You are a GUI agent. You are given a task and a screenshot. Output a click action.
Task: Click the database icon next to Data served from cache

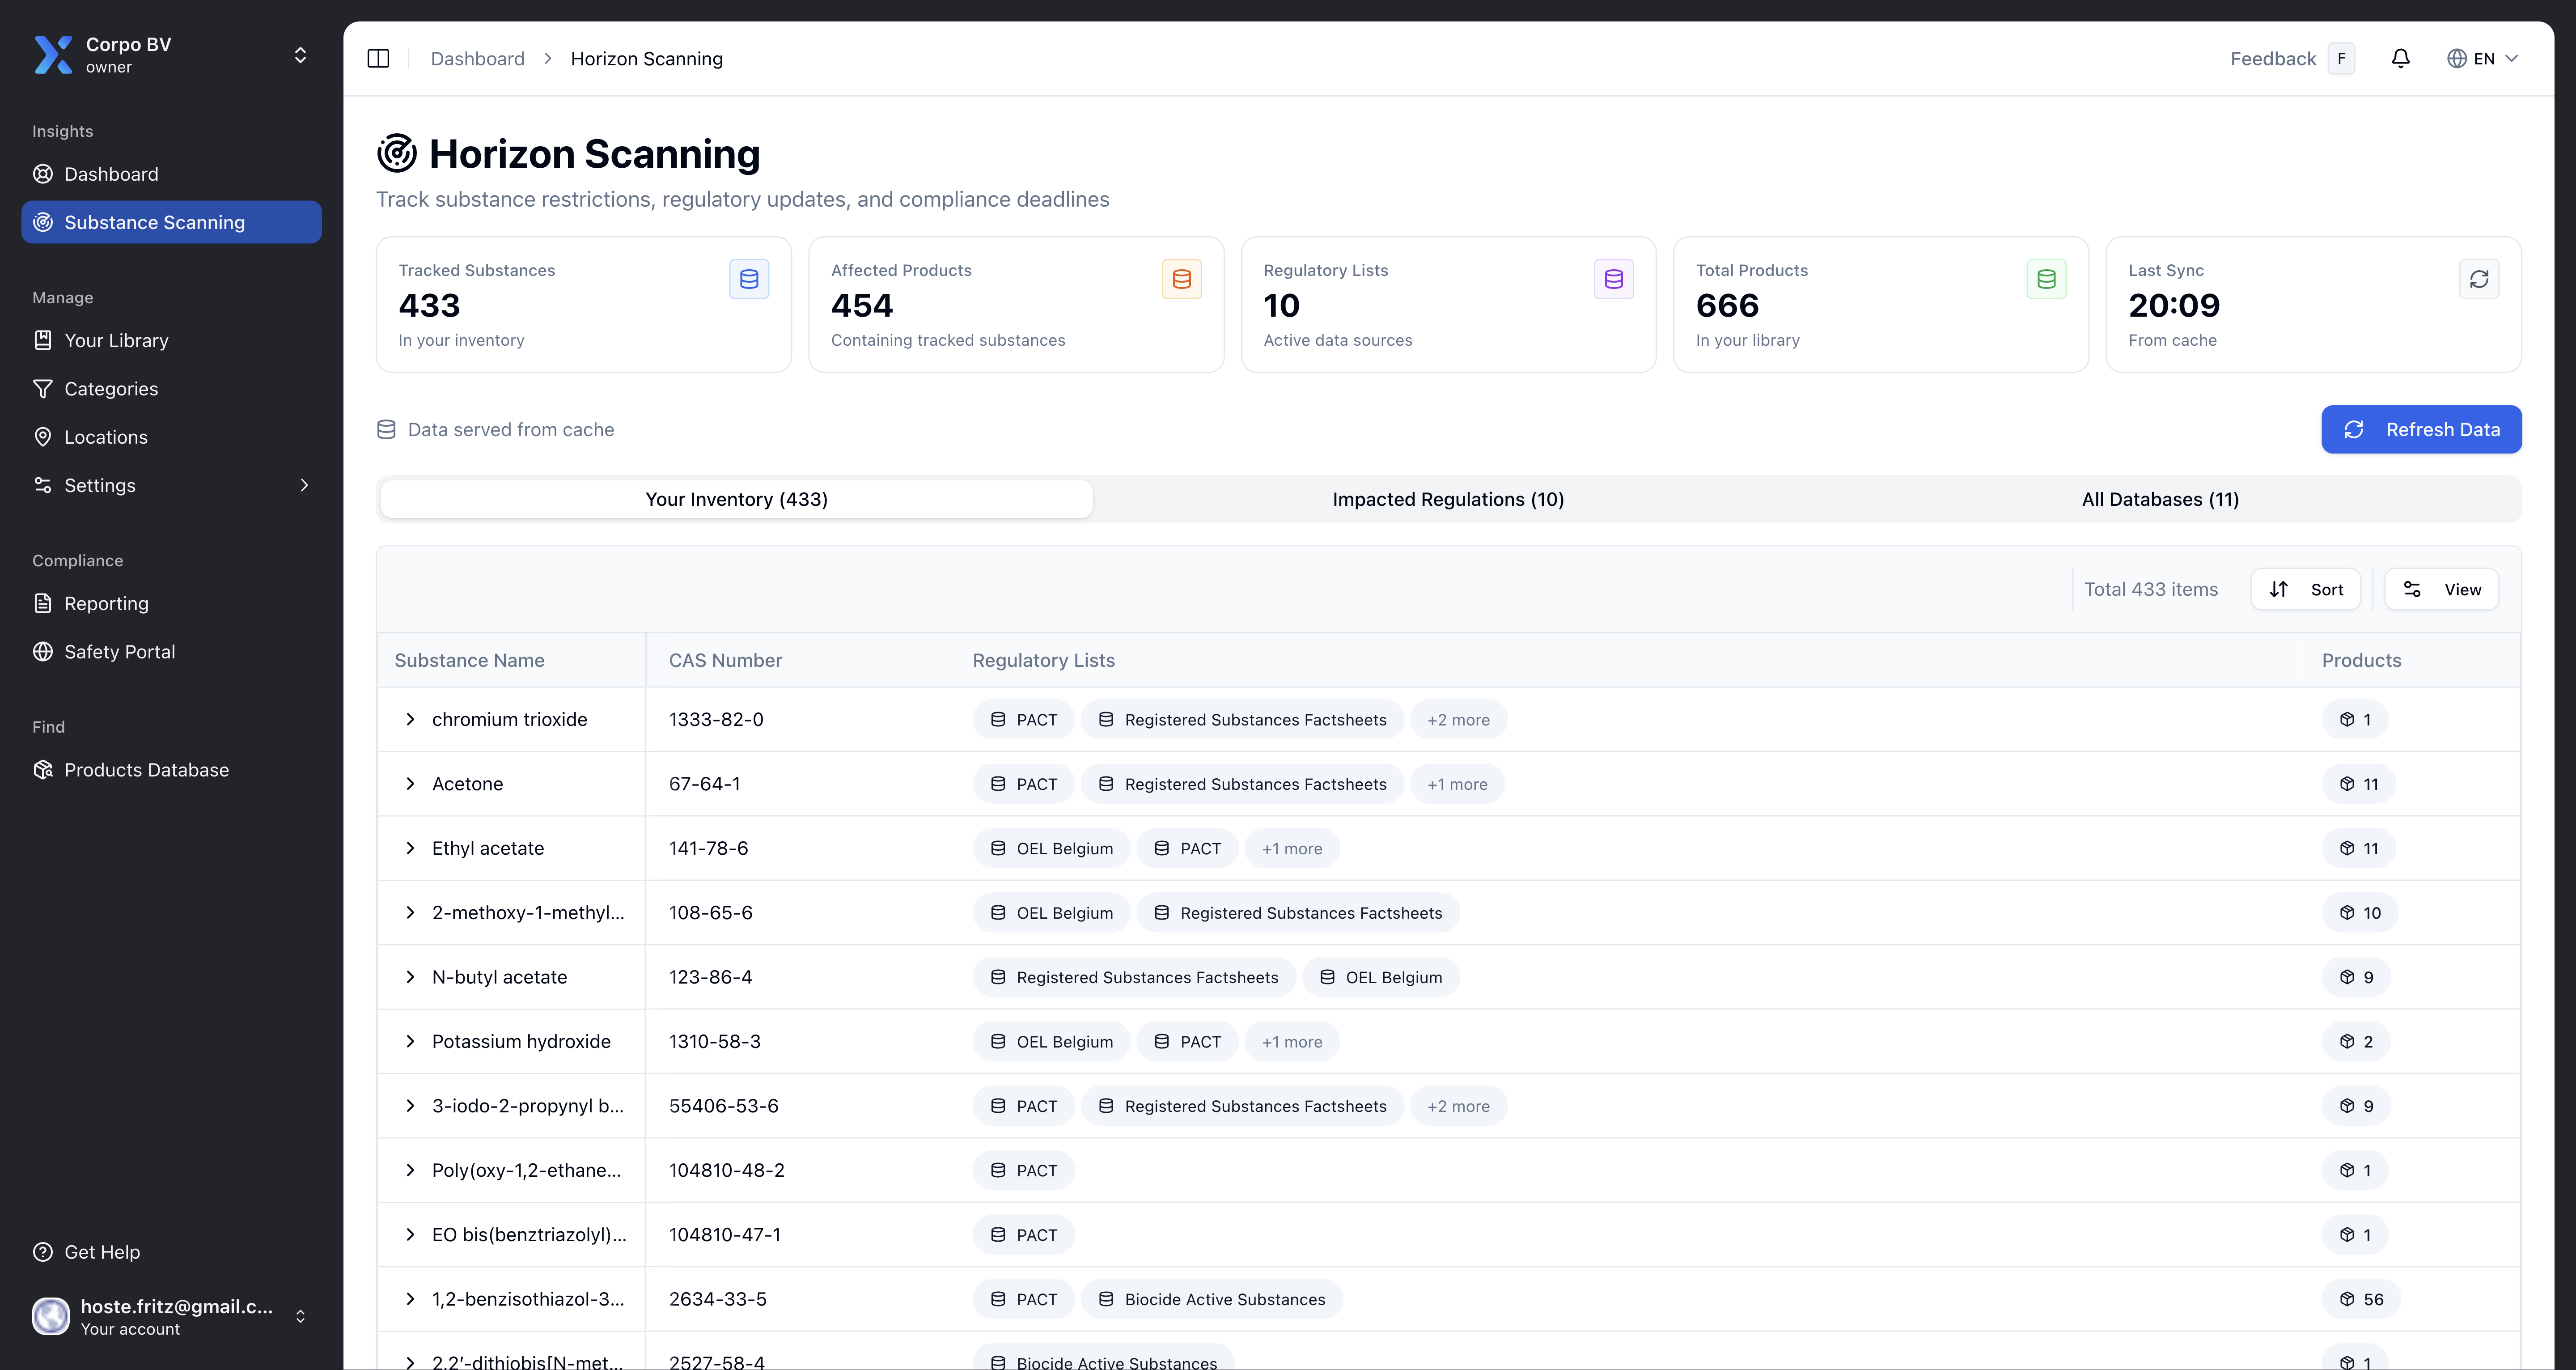[x=387, y=429]
